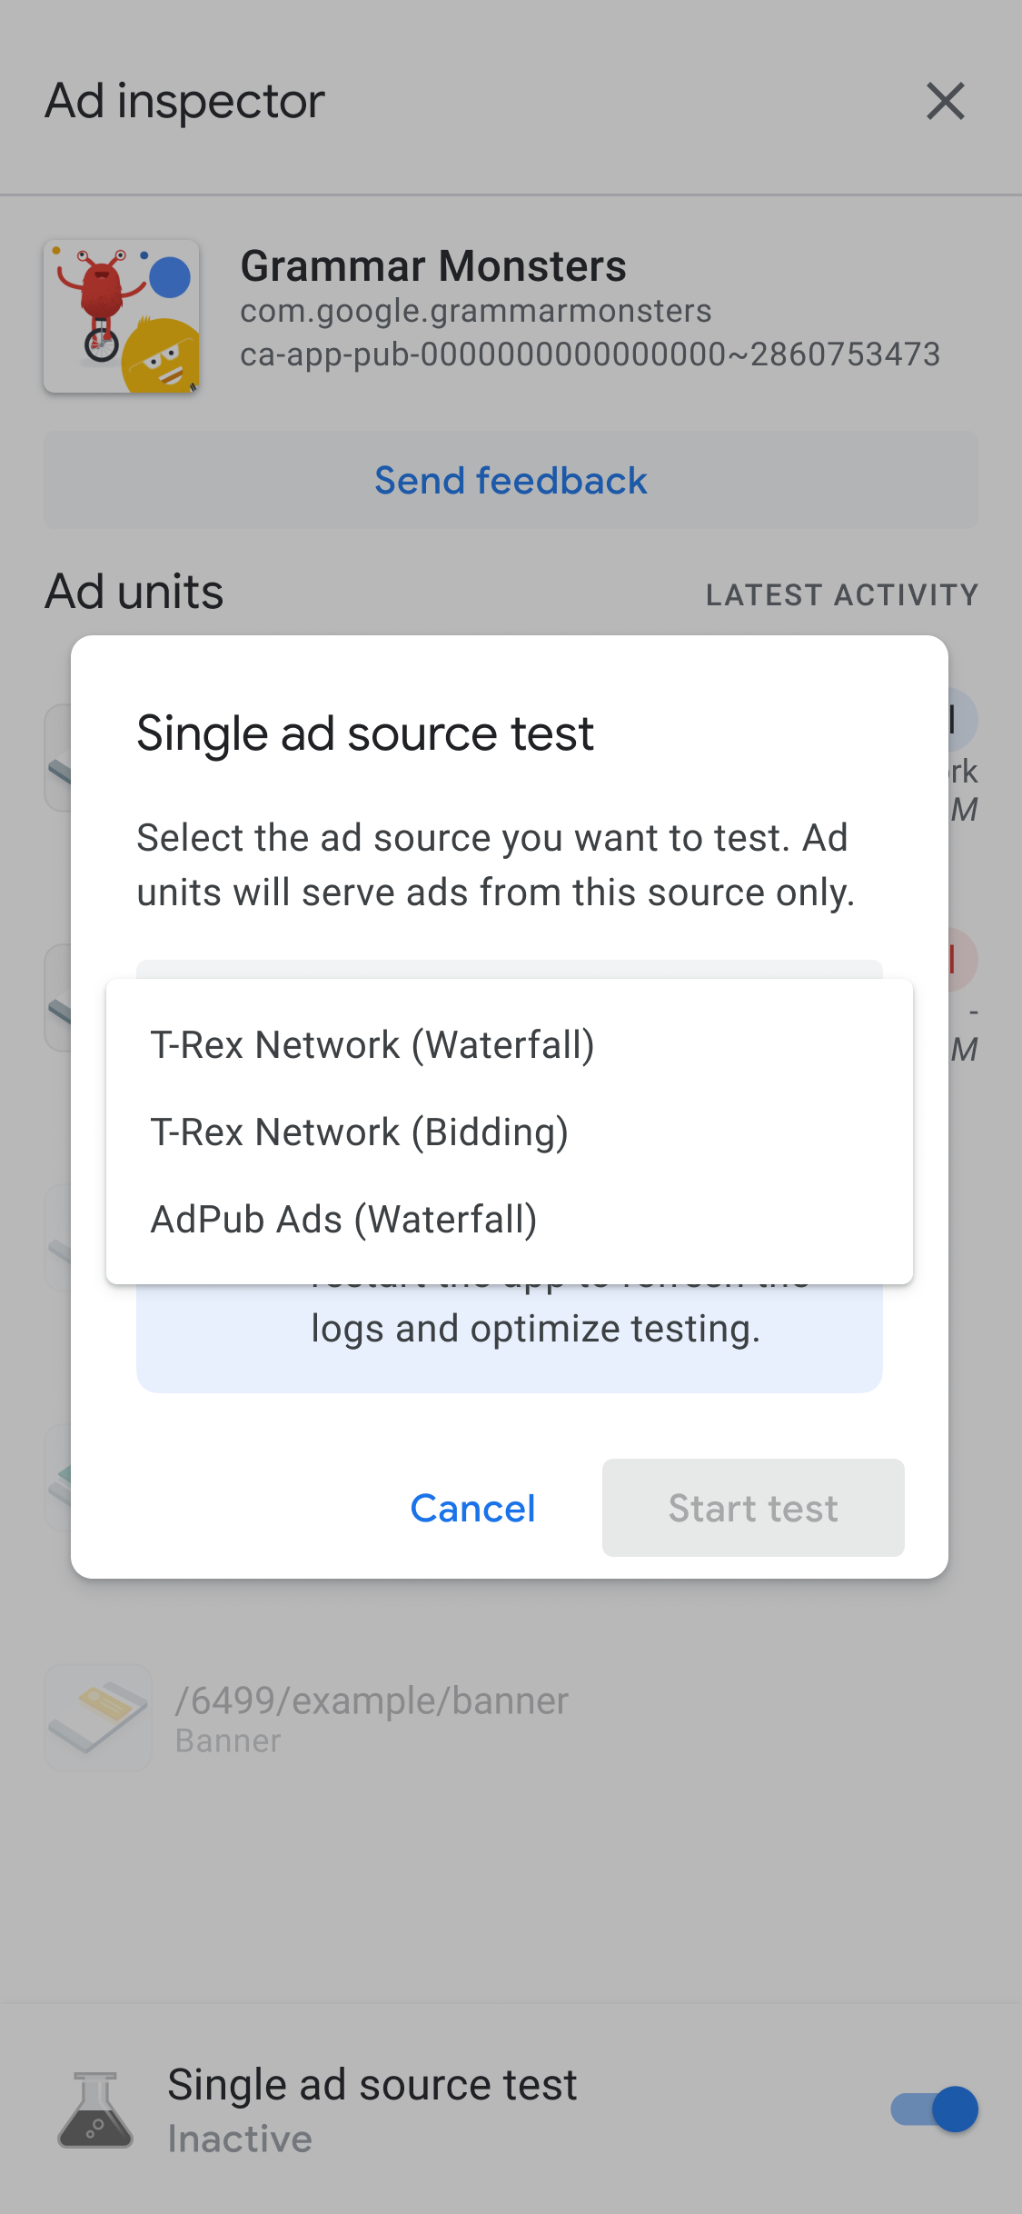The width and height of the screenshot is (1022, 2214).
Task: Select the T-Rex Network (Bidding) option
Action: [360, 1132]
